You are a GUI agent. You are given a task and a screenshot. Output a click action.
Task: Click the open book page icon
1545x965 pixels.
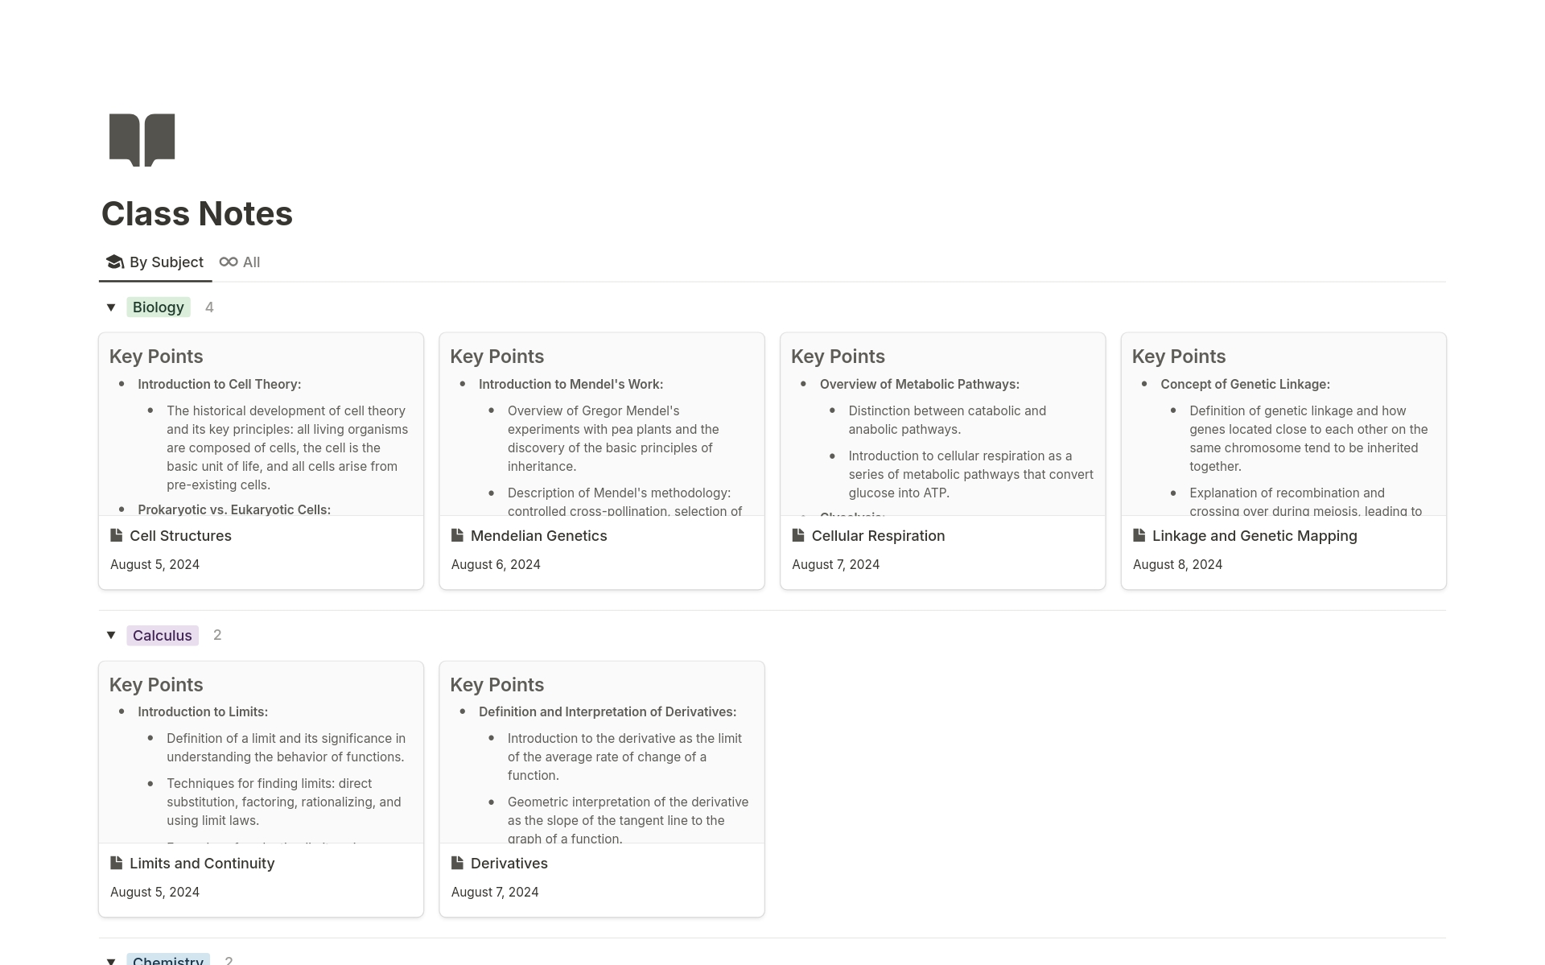[x=142, y=139]
